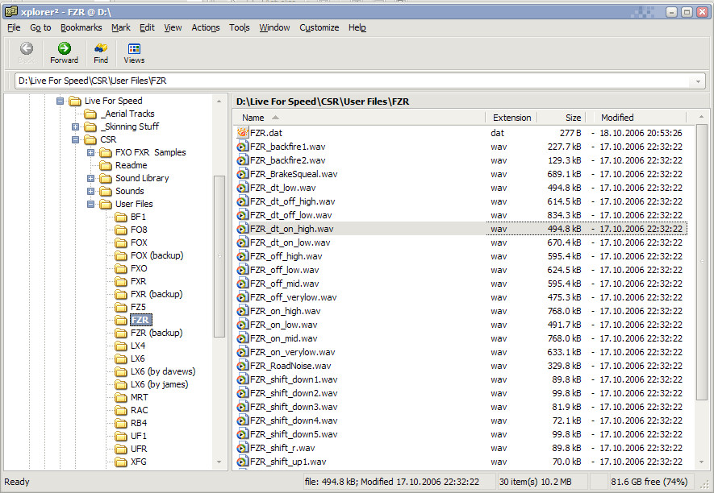Open the Tools menu
The height and width of the screenshot is (493, 714).
(x=240, y=27)
